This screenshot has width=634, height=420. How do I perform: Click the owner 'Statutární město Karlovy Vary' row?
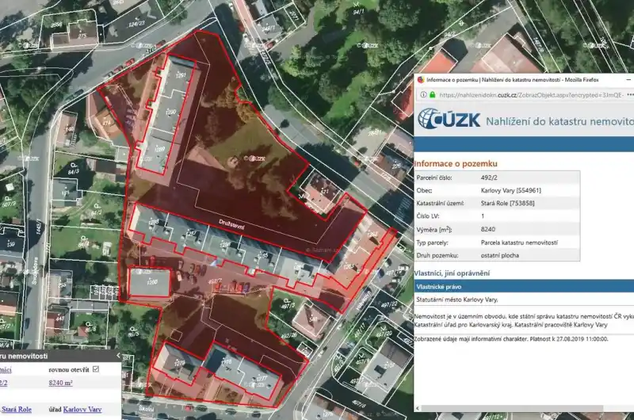tap(524, 300)
